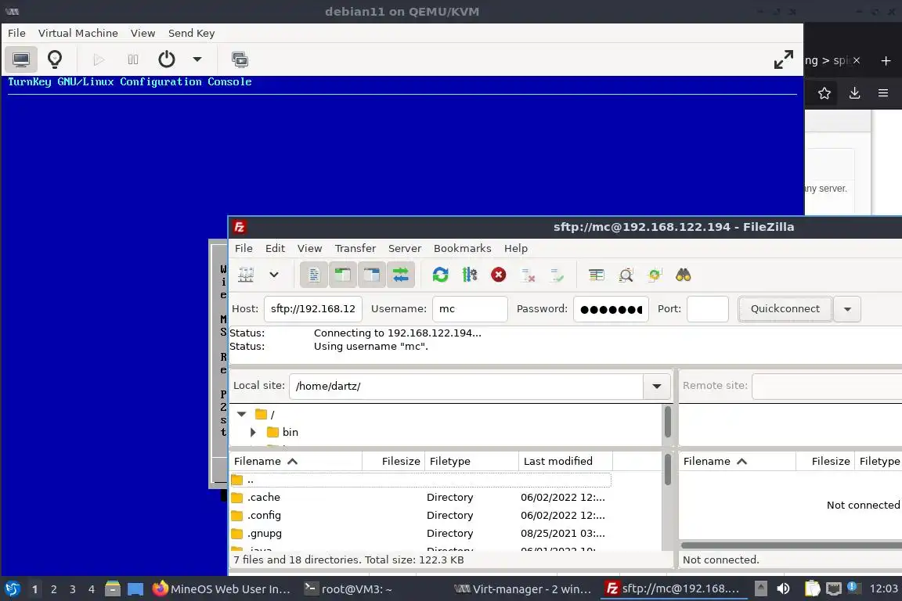Open browser hamburger menu icon
This screenshot has width=902, height=601.
(x=883, y=93)
